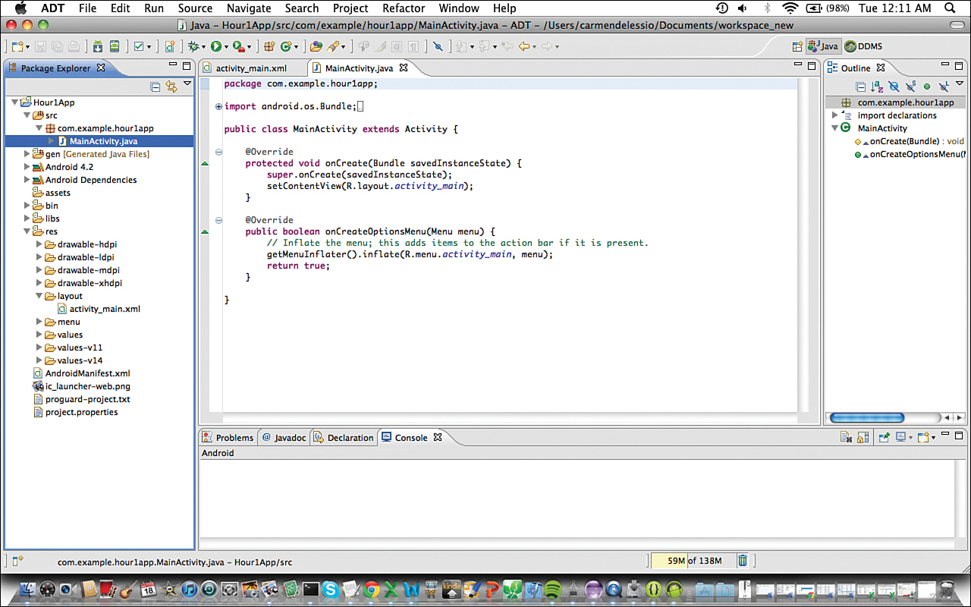This screenshot has width=971, height=607.
Task: Toggle alphabetical Sort in Outline
Action: pos(877,86)
